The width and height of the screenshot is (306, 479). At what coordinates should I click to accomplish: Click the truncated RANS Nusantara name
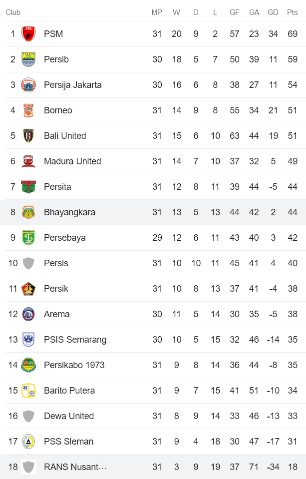coord(75,467)
